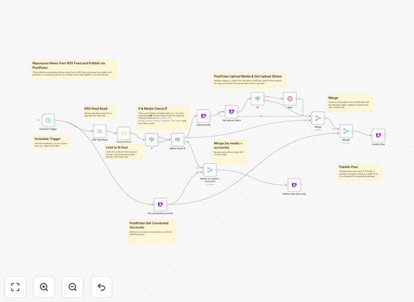Screen dimensions: 414x302
Task: Click the 'Merge (no media + accounts)' sticky note
Action: pos(230,152)
